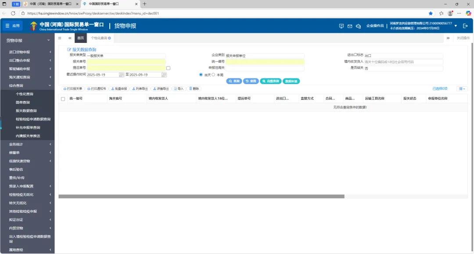Screen dimensions: 474x254
Task: Select the 当天 radio button
Action: [201, 74]
